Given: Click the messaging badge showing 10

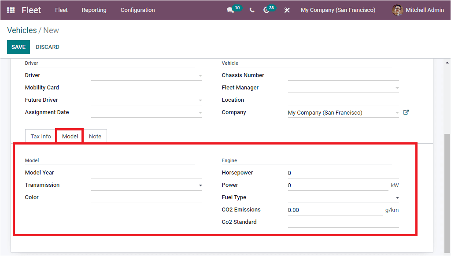Looking at the screenshot, I should pos(235,7).
